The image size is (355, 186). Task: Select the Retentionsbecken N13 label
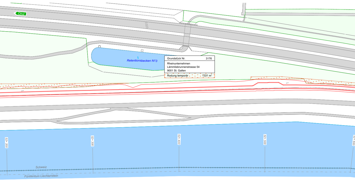point(142,61)
